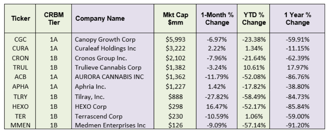Select the TER ticker cell
Screen dimensions: 329x133
[x=20, y=116]
